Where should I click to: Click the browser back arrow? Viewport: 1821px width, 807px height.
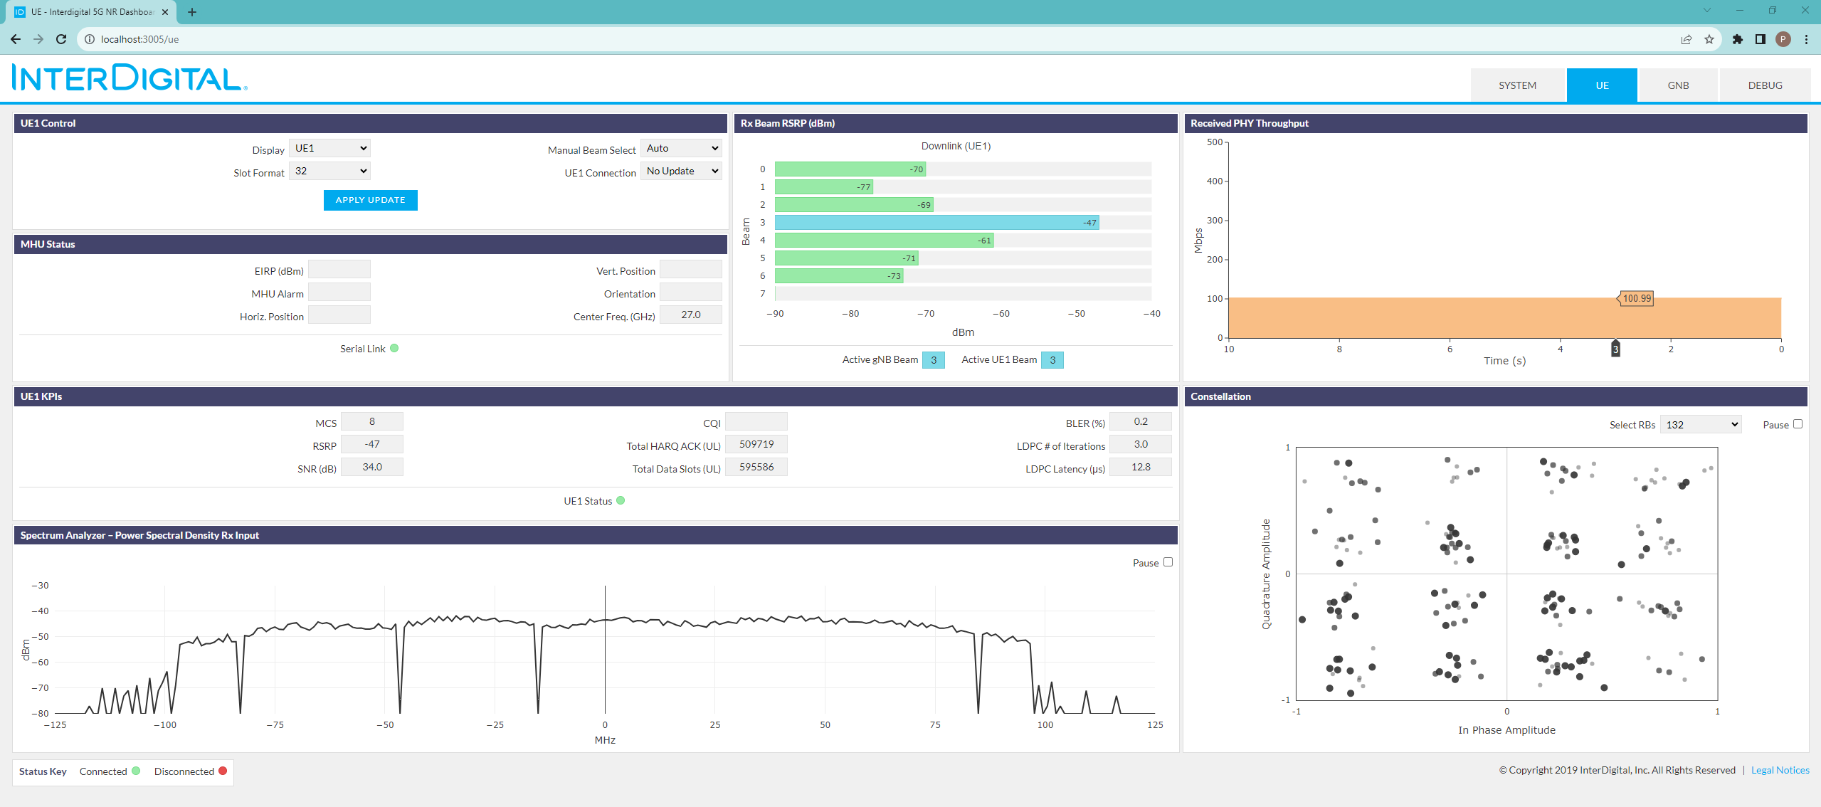click(x=16, y=39)
